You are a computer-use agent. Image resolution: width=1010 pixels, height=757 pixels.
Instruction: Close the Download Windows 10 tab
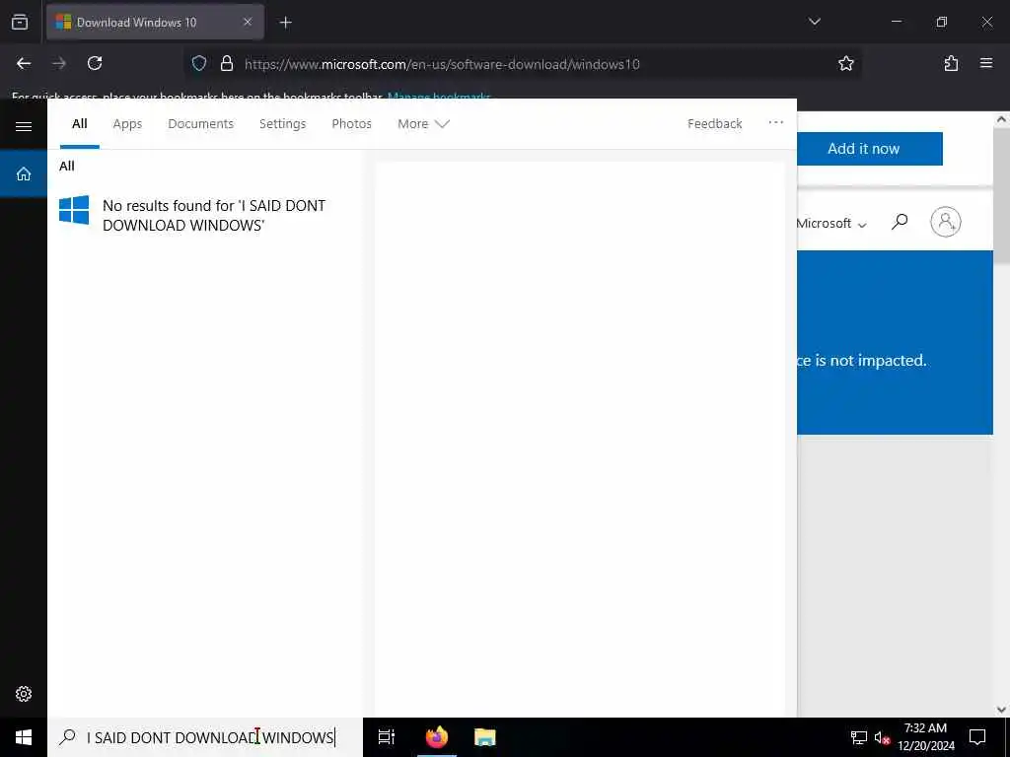(x=248, y=22)
